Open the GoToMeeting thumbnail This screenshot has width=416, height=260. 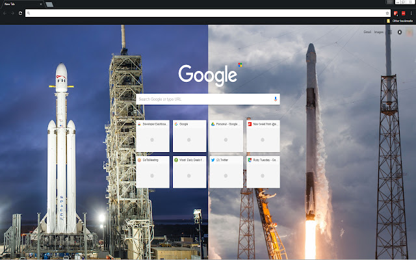(153, 172)
